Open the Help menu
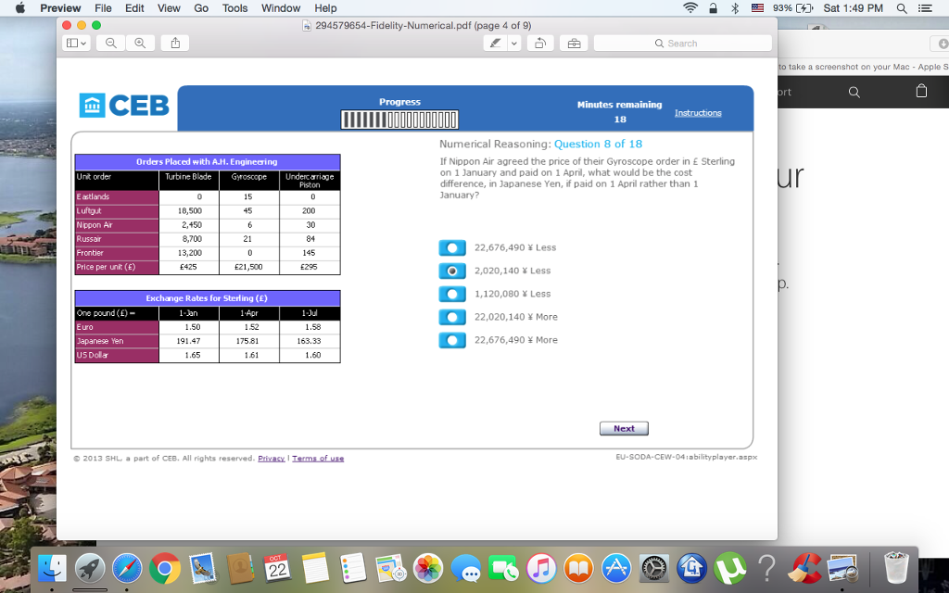Viewport: 949px width, 593px height. pyautogui.click(x=325, y=7)
